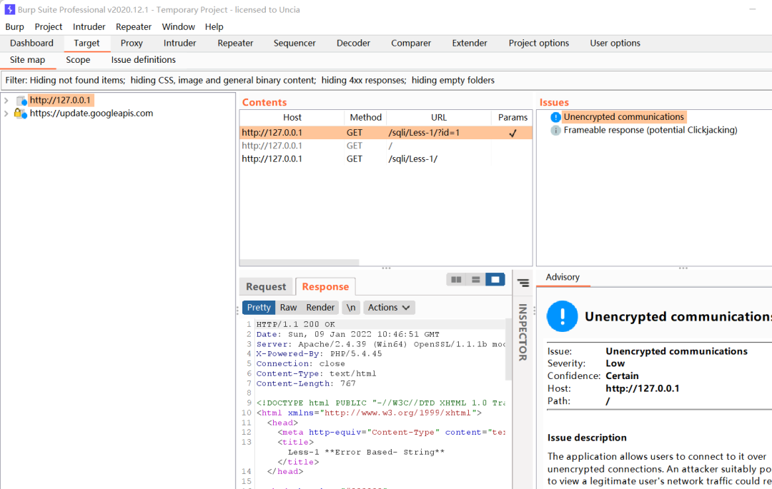Open the Intruder menu in menu bar
Viewport: 772px width, 489px height.
pyautogui.click(x=89, y=27)
